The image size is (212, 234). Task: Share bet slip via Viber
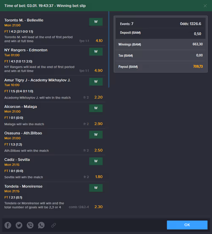coord(30,225)
